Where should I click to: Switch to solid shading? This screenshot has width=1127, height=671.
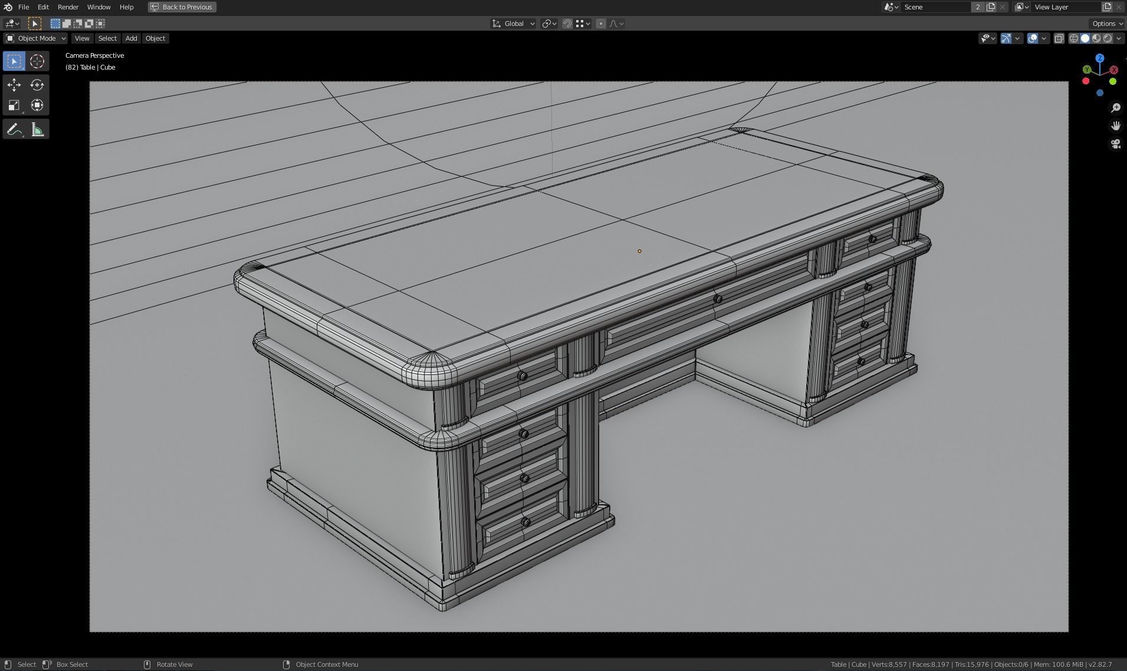1085,38
